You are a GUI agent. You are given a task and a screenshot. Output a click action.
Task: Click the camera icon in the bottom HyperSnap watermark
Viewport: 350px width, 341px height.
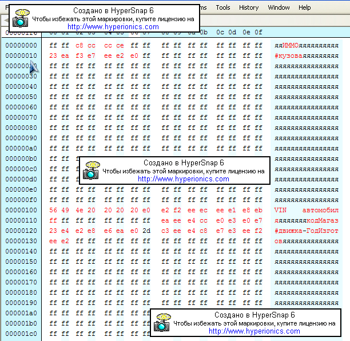coord(162,323)
